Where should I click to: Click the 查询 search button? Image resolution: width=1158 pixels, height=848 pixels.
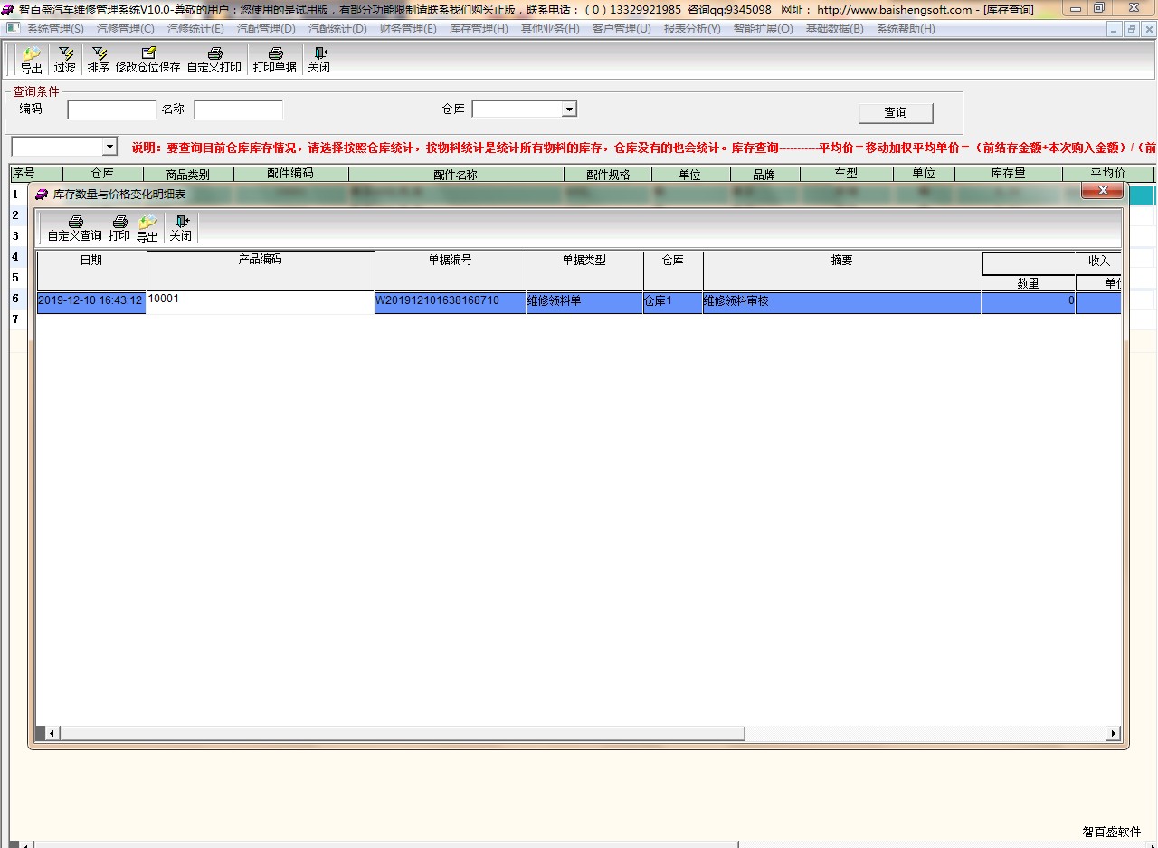click(896, 113)
